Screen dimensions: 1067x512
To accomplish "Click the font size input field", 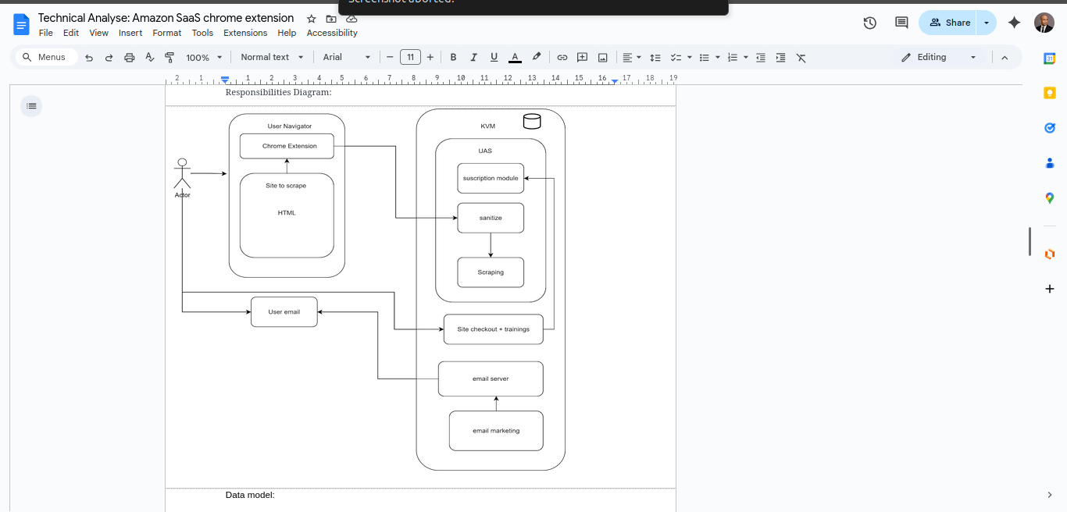I will tap(410, 58).
